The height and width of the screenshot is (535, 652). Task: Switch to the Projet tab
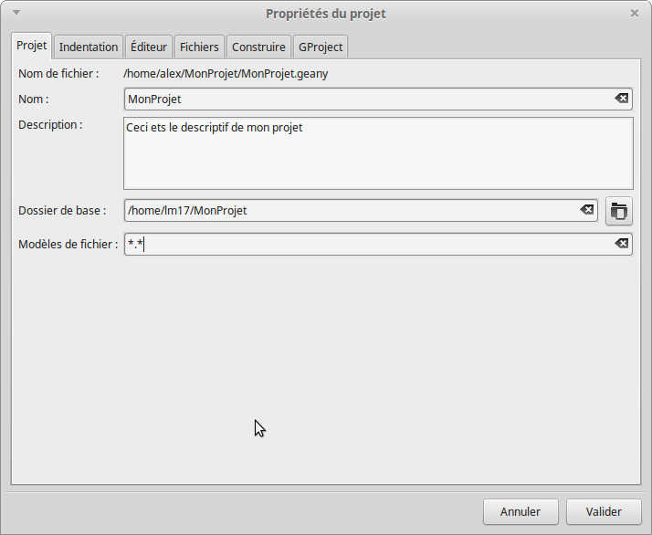coord(32,46)
